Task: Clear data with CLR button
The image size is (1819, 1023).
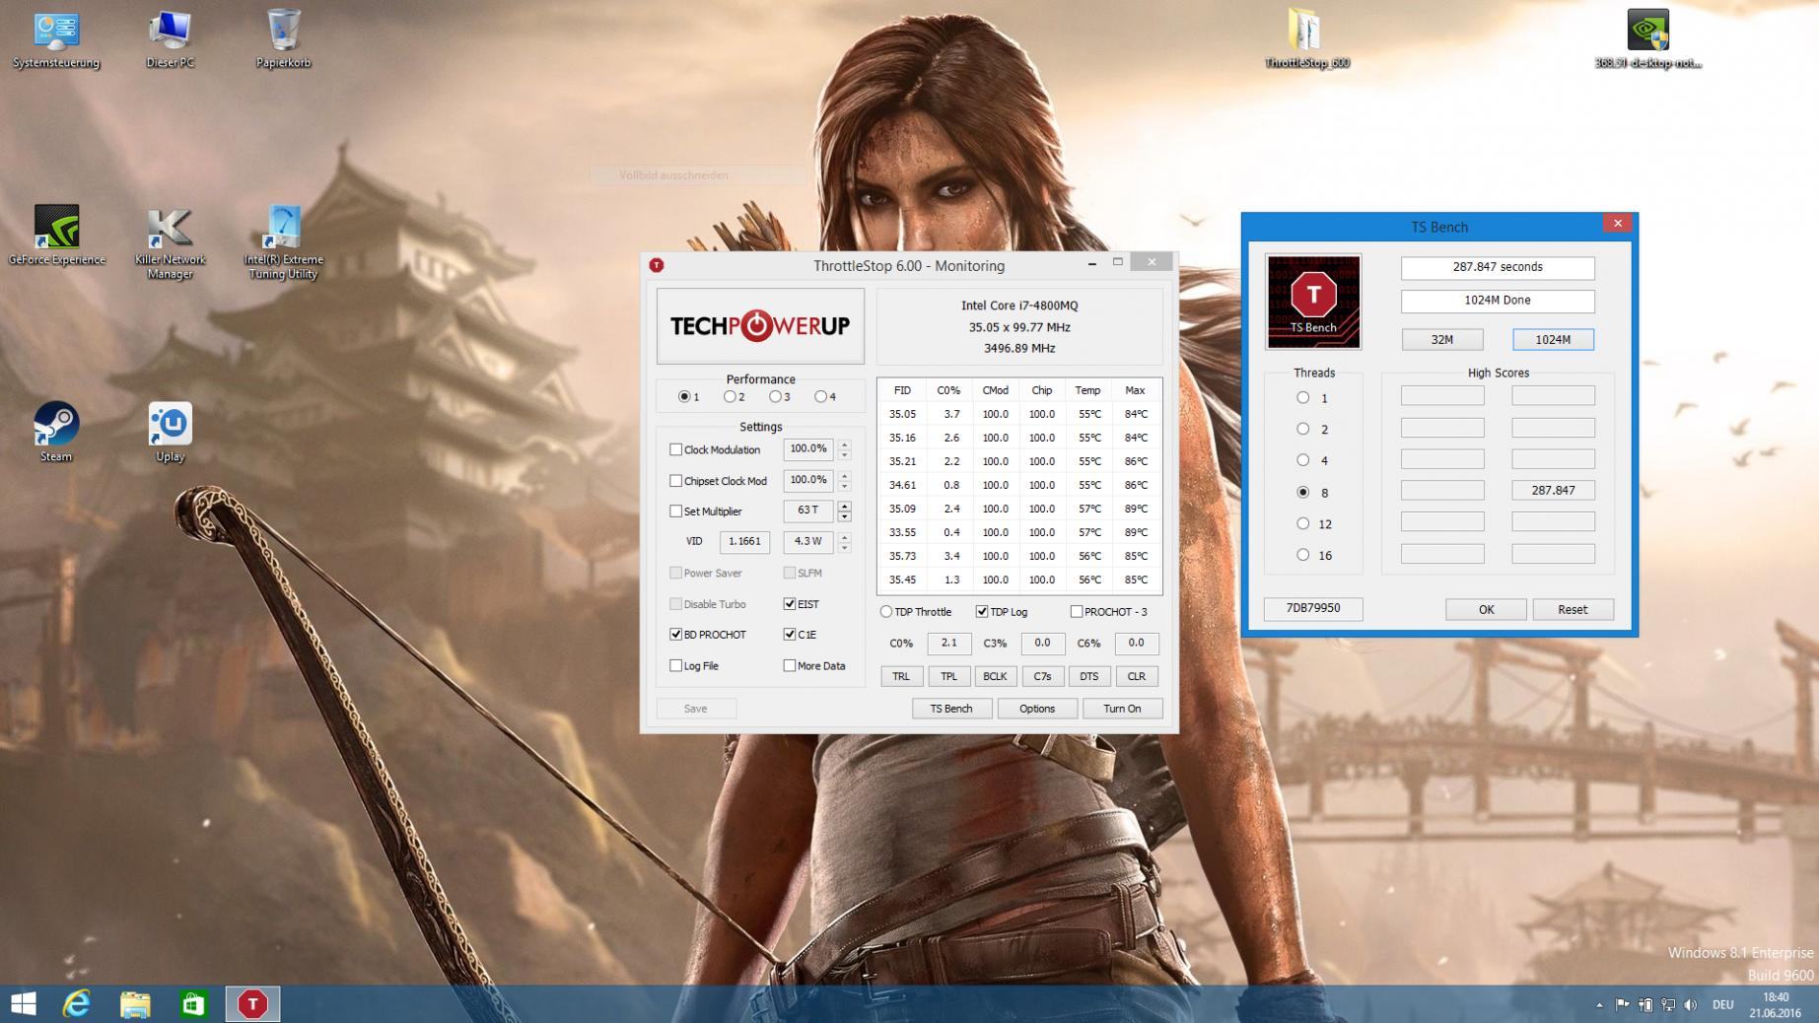Action: [1136, 676]
